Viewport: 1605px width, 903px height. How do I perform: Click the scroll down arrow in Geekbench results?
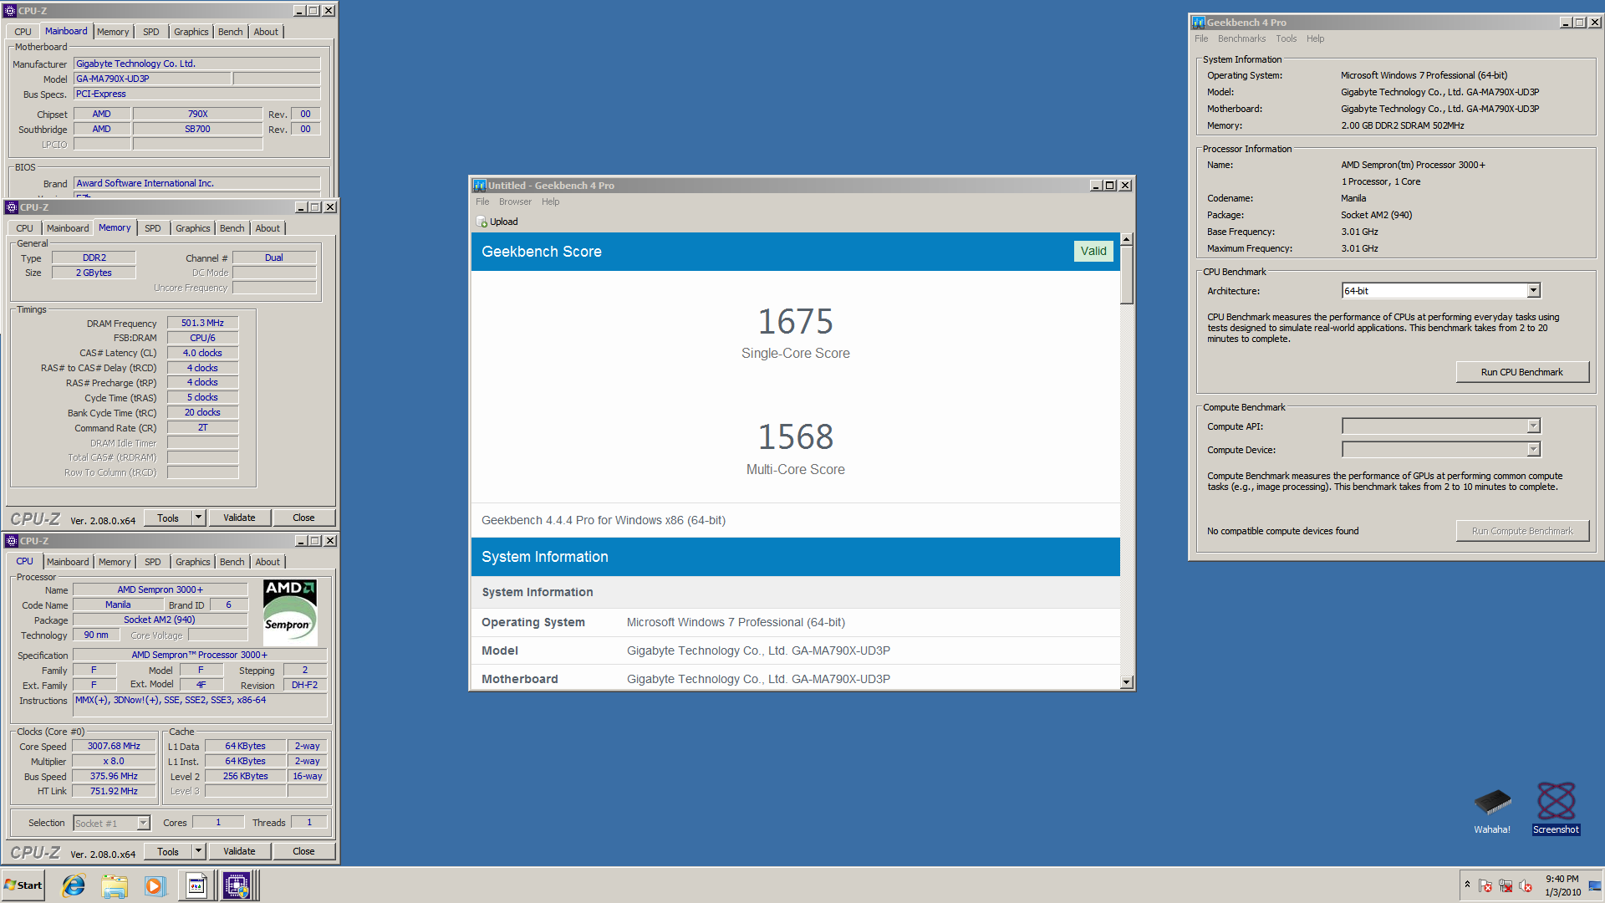[1127, 682]
